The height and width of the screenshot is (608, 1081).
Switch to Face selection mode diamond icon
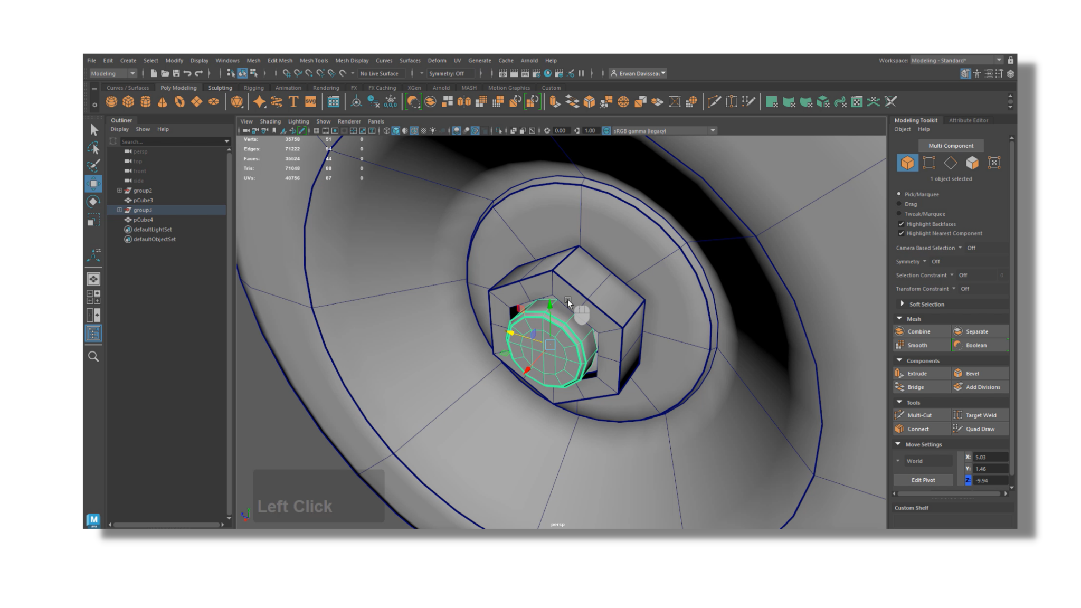950,163
